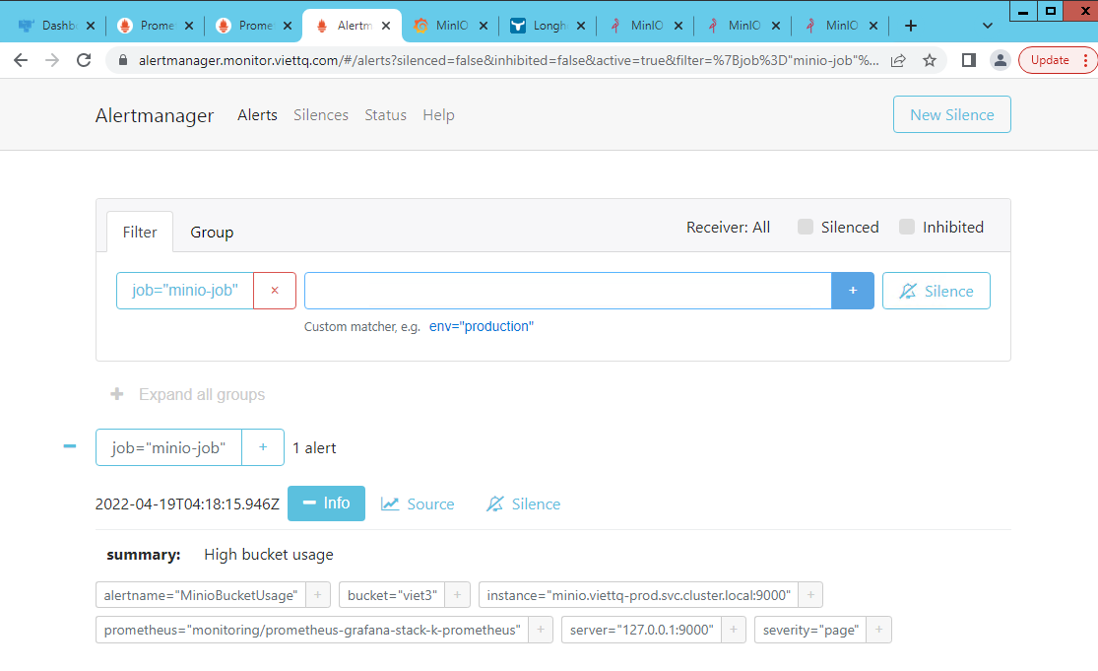
Task: Close the Dashboard browser tab
Action: tap(91, 26)
